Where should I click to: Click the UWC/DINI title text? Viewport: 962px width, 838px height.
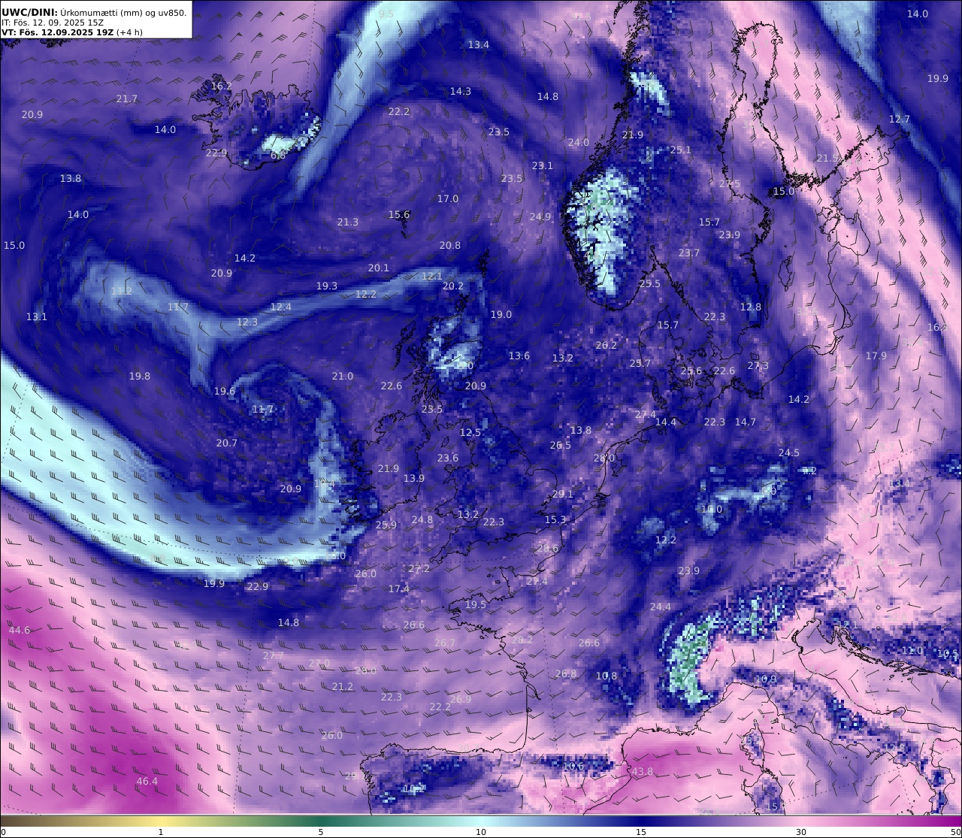(x=95, y=12)
